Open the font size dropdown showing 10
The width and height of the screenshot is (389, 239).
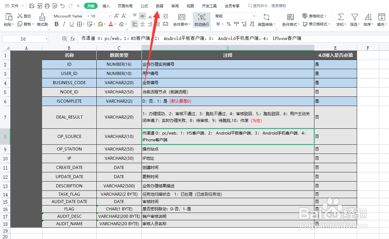[x=110, y=16]
